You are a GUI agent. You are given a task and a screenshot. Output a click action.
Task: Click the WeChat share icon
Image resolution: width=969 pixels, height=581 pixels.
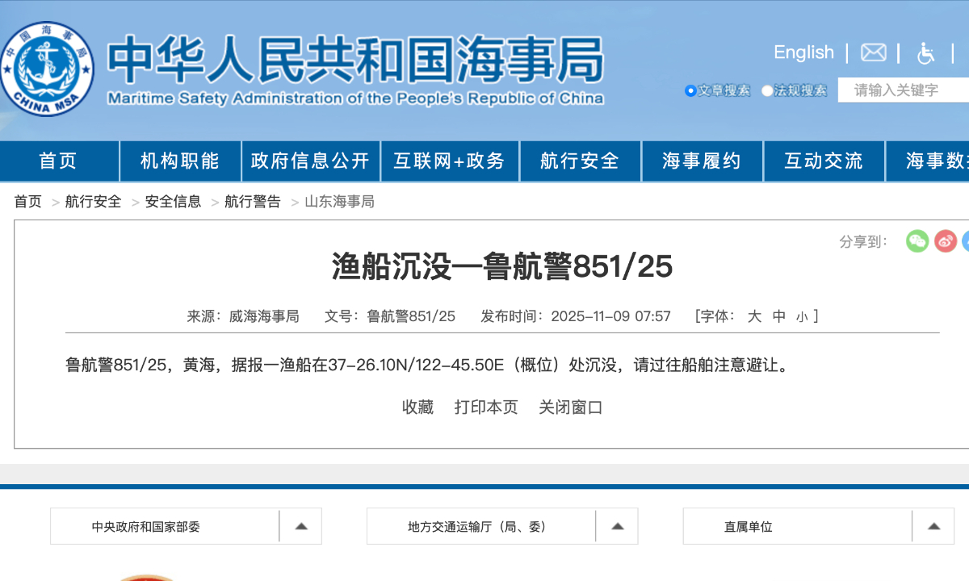click(x=917, y=240)
